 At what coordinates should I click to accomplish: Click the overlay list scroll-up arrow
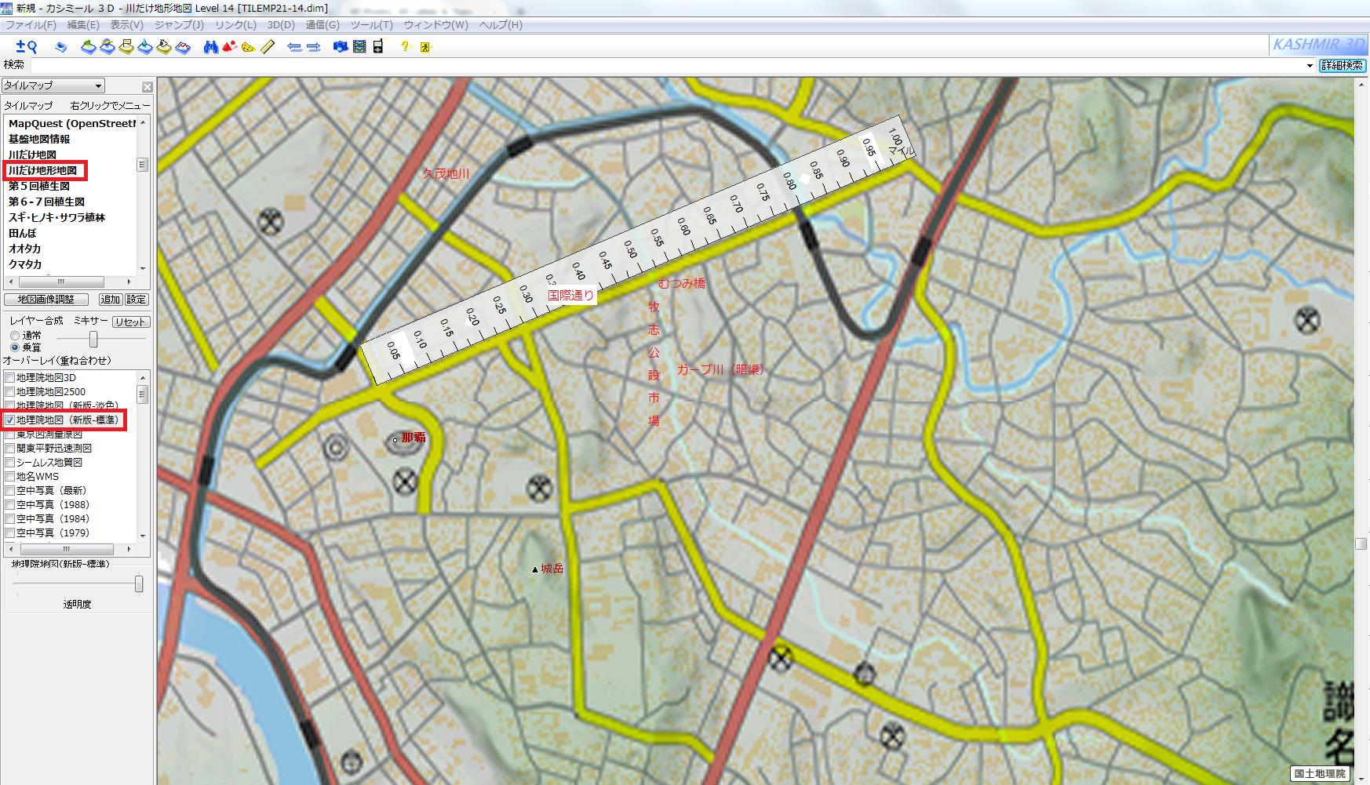[143, 377]
